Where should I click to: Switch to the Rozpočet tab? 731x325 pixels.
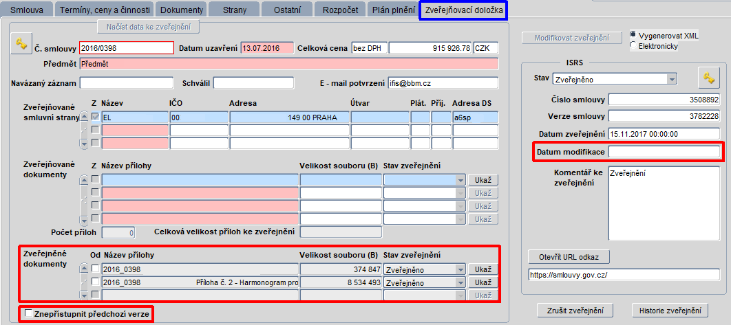pos(340,10)
